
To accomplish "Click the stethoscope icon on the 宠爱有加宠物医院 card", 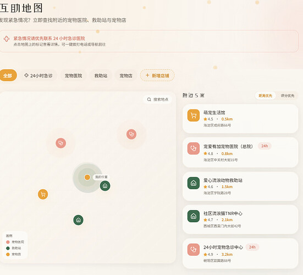I will point(194,148).
